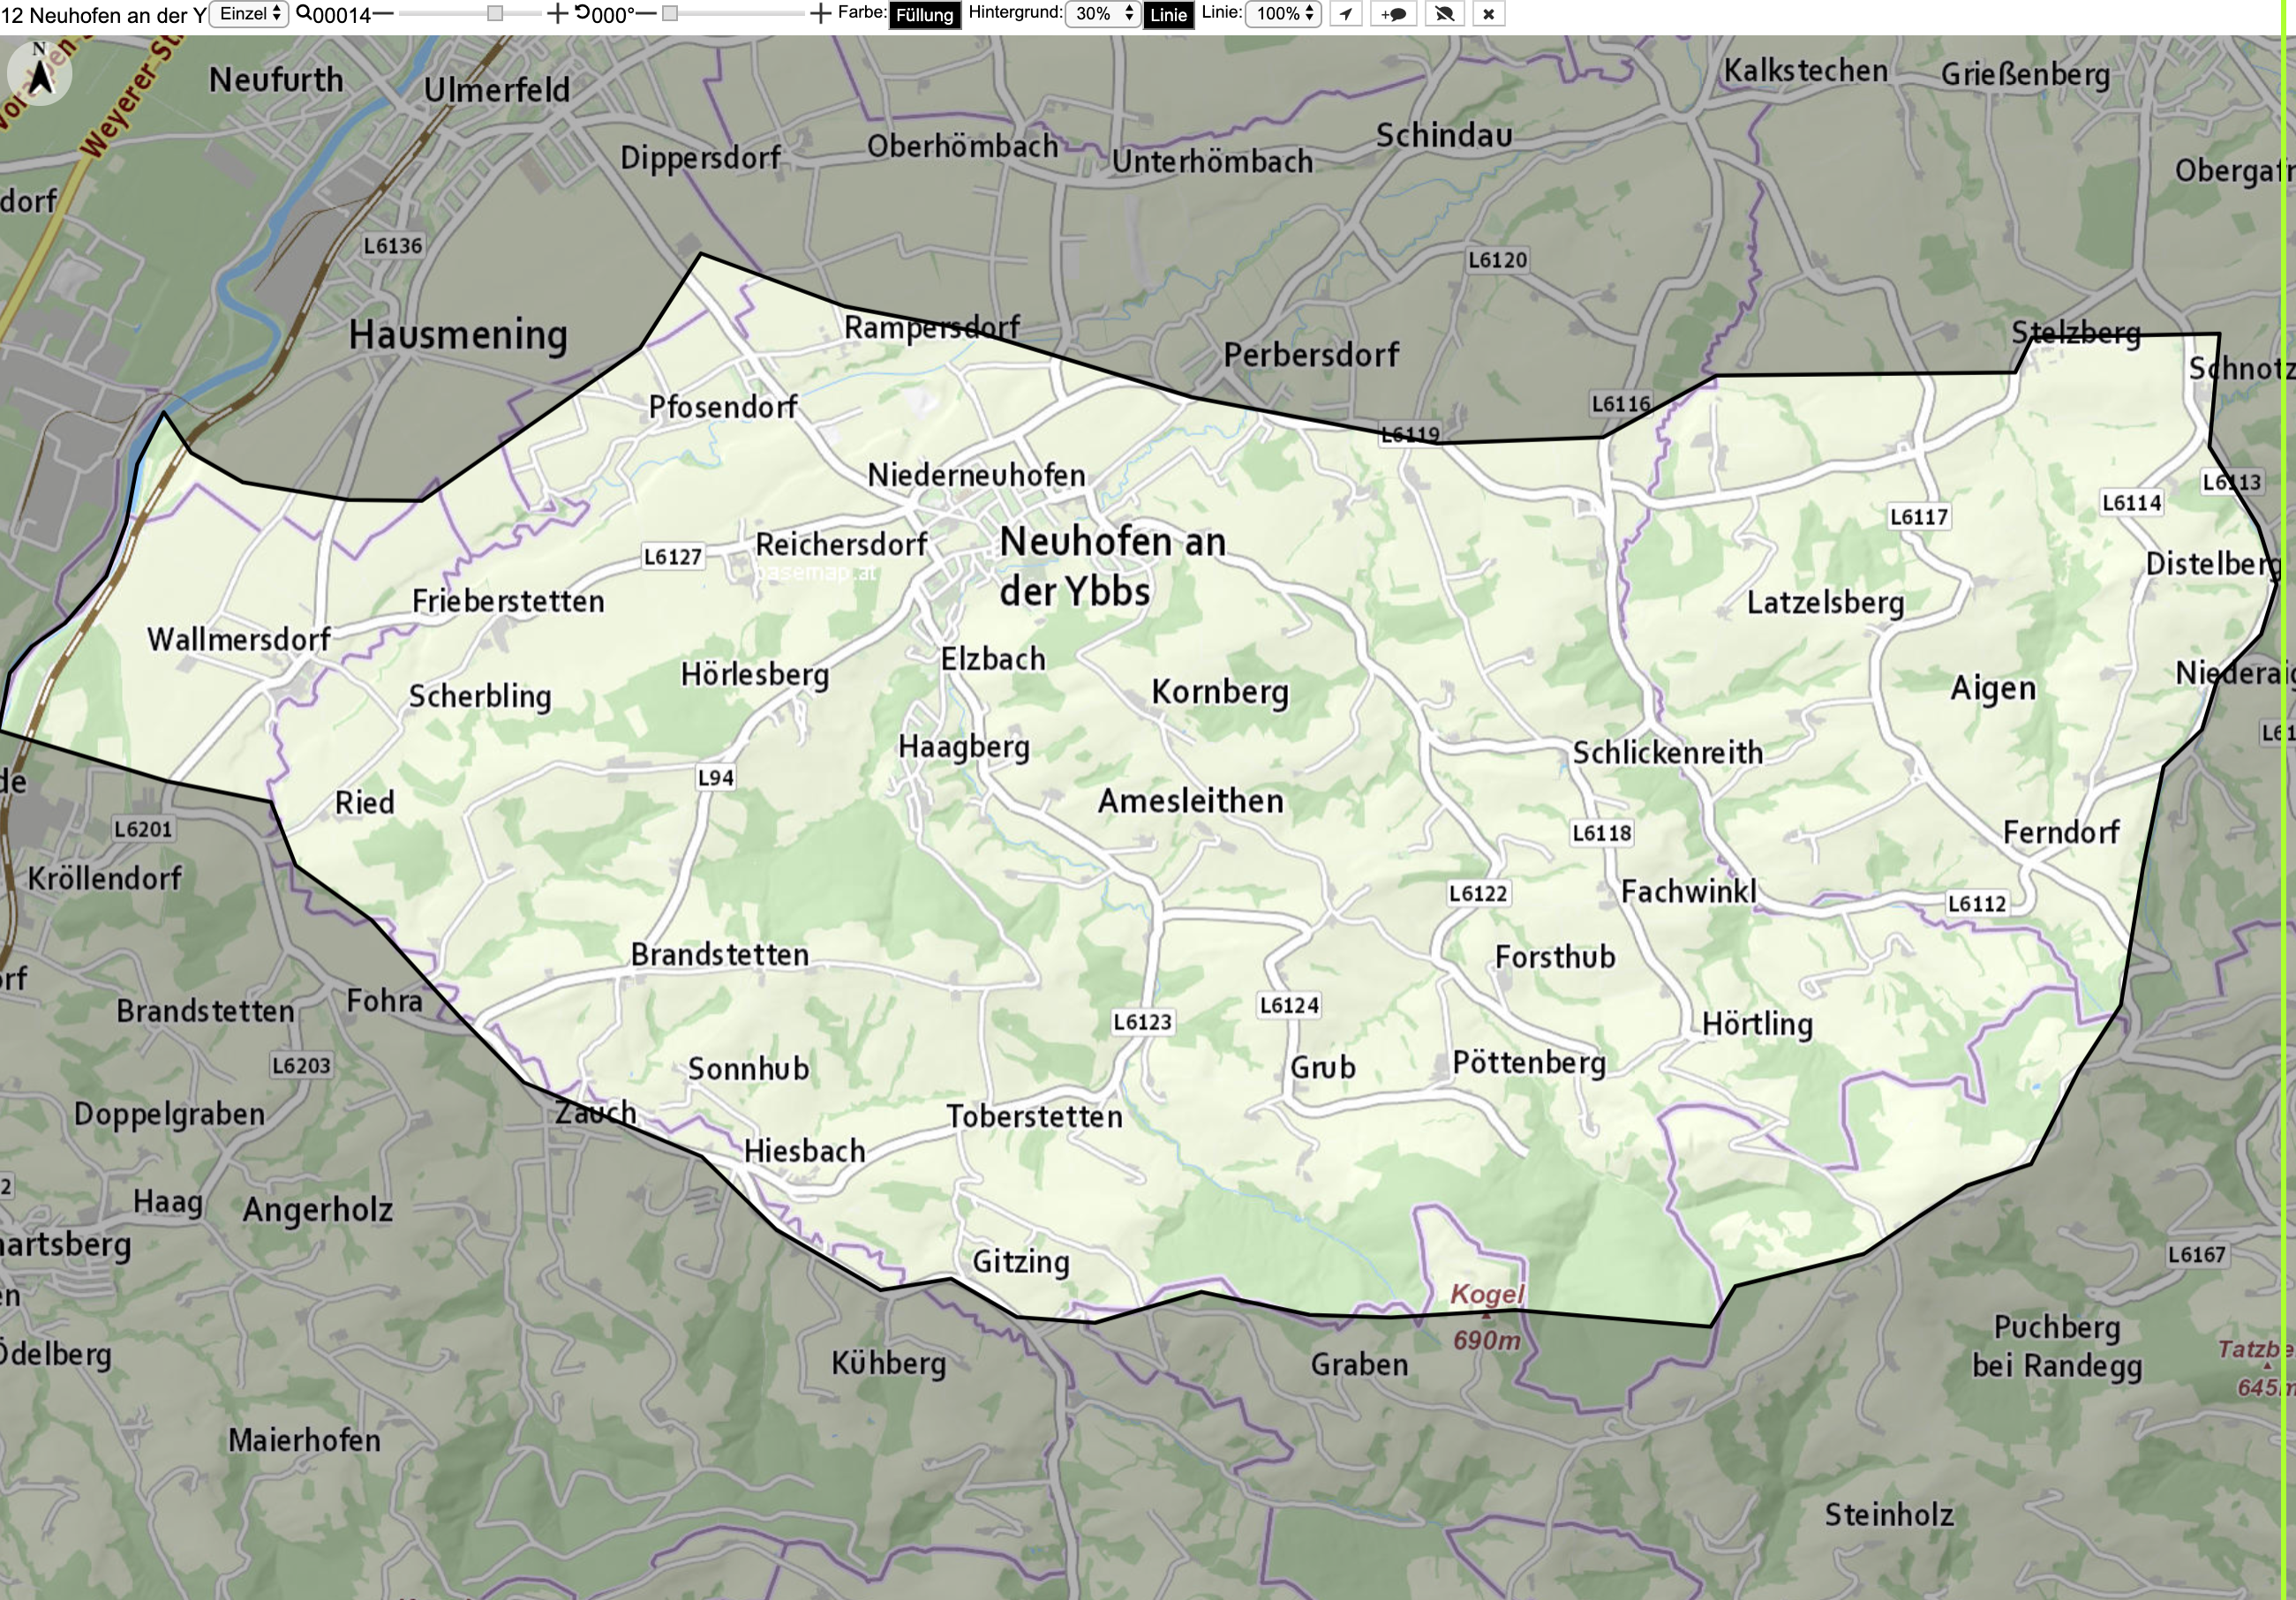2296x1600 pixels.
Task: Click the zoom slider handle
Action: (x=495, y=14)
